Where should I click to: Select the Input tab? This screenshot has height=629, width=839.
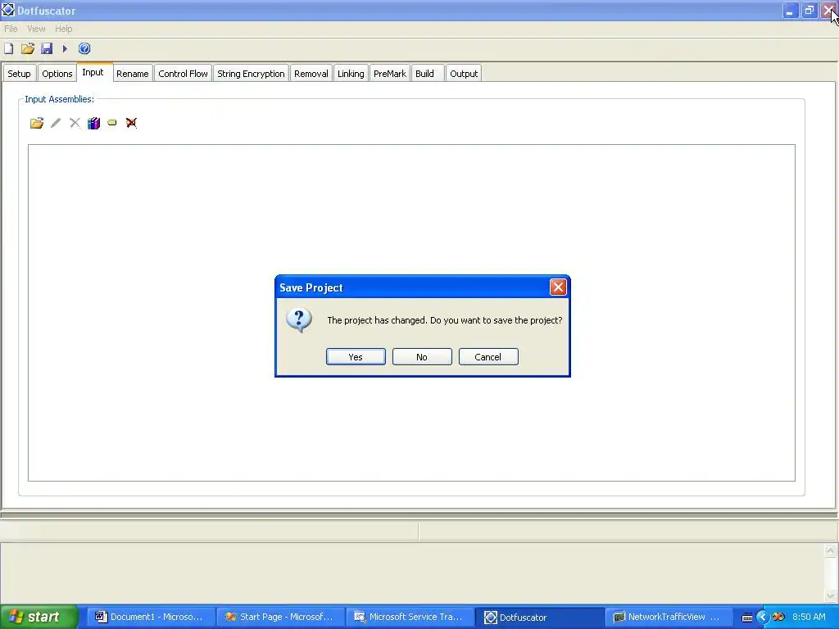pyautogui.click(x=93, y=72)
